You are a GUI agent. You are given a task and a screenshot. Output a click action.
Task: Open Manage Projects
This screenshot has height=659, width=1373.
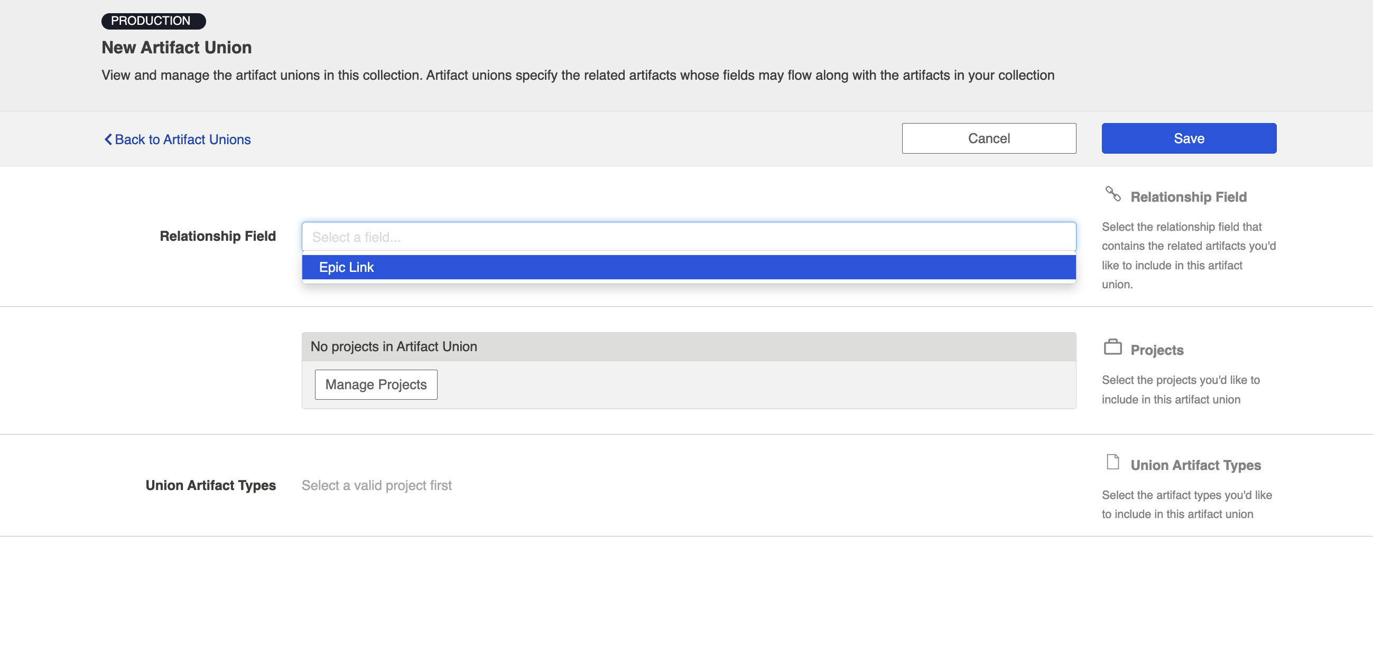(x=376, y=384)
